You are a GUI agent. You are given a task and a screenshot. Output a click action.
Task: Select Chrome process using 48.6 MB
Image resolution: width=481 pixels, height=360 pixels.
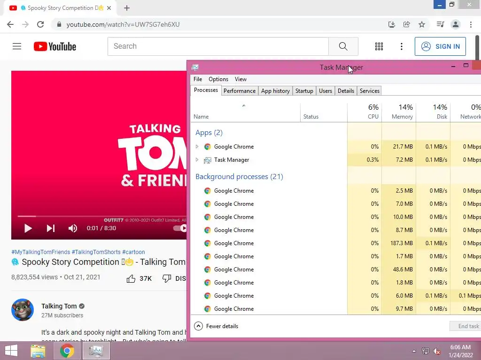click(336, 270)
